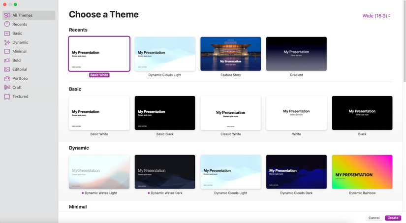Click the highlighted Basic White label badge
Image resolution: width=406 pixels, height=223 pixels.
point(99,75)
